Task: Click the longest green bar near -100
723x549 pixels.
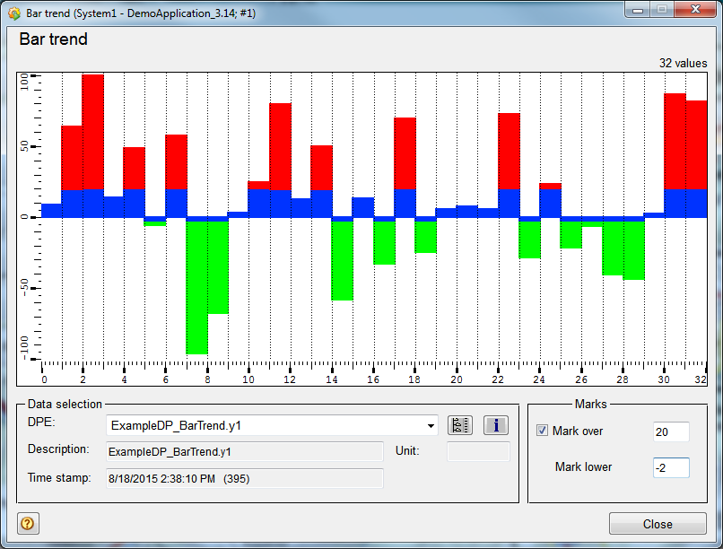Action: (x=196, y=288)
